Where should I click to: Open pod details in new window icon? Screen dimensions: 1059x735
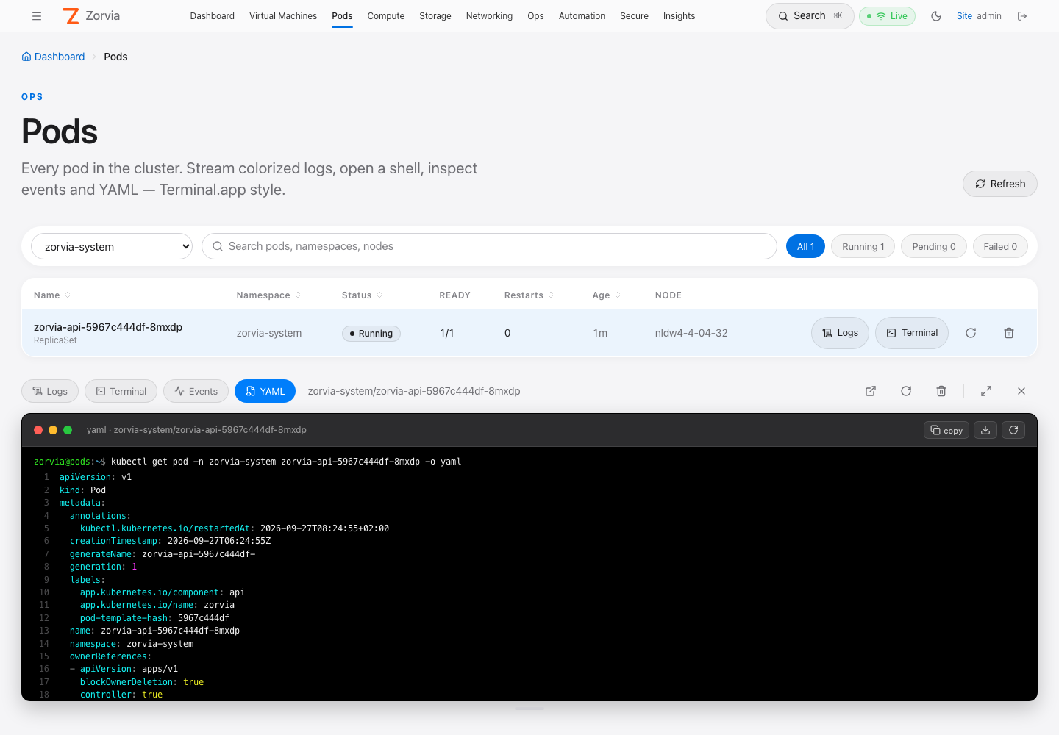coord(871,391)
